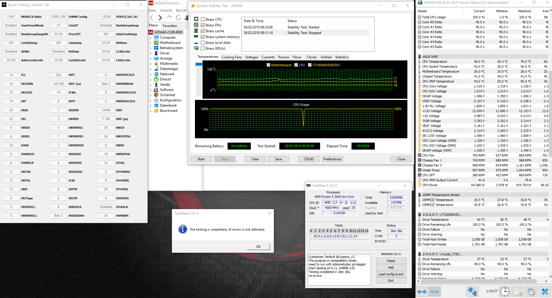Click HWiNFO vertical scrollbar down arrow
Screen dimensions: 552x298
tap(550, 277)
